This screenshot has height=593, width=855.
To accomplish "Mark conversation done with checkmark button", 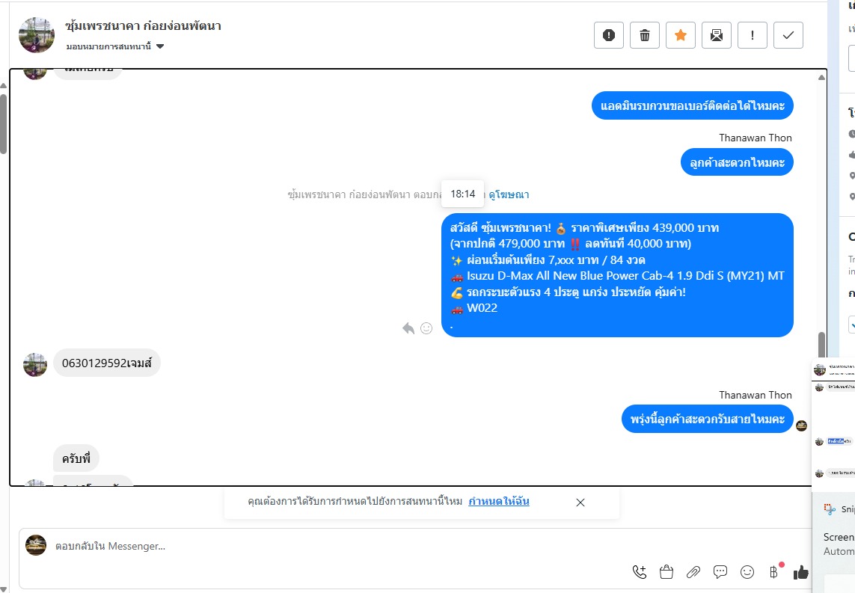I will [788, 35].
